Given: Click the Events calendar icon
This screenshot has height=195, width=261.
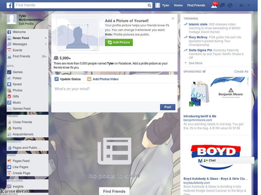Looking at the screenshot, I should [9, 50].
